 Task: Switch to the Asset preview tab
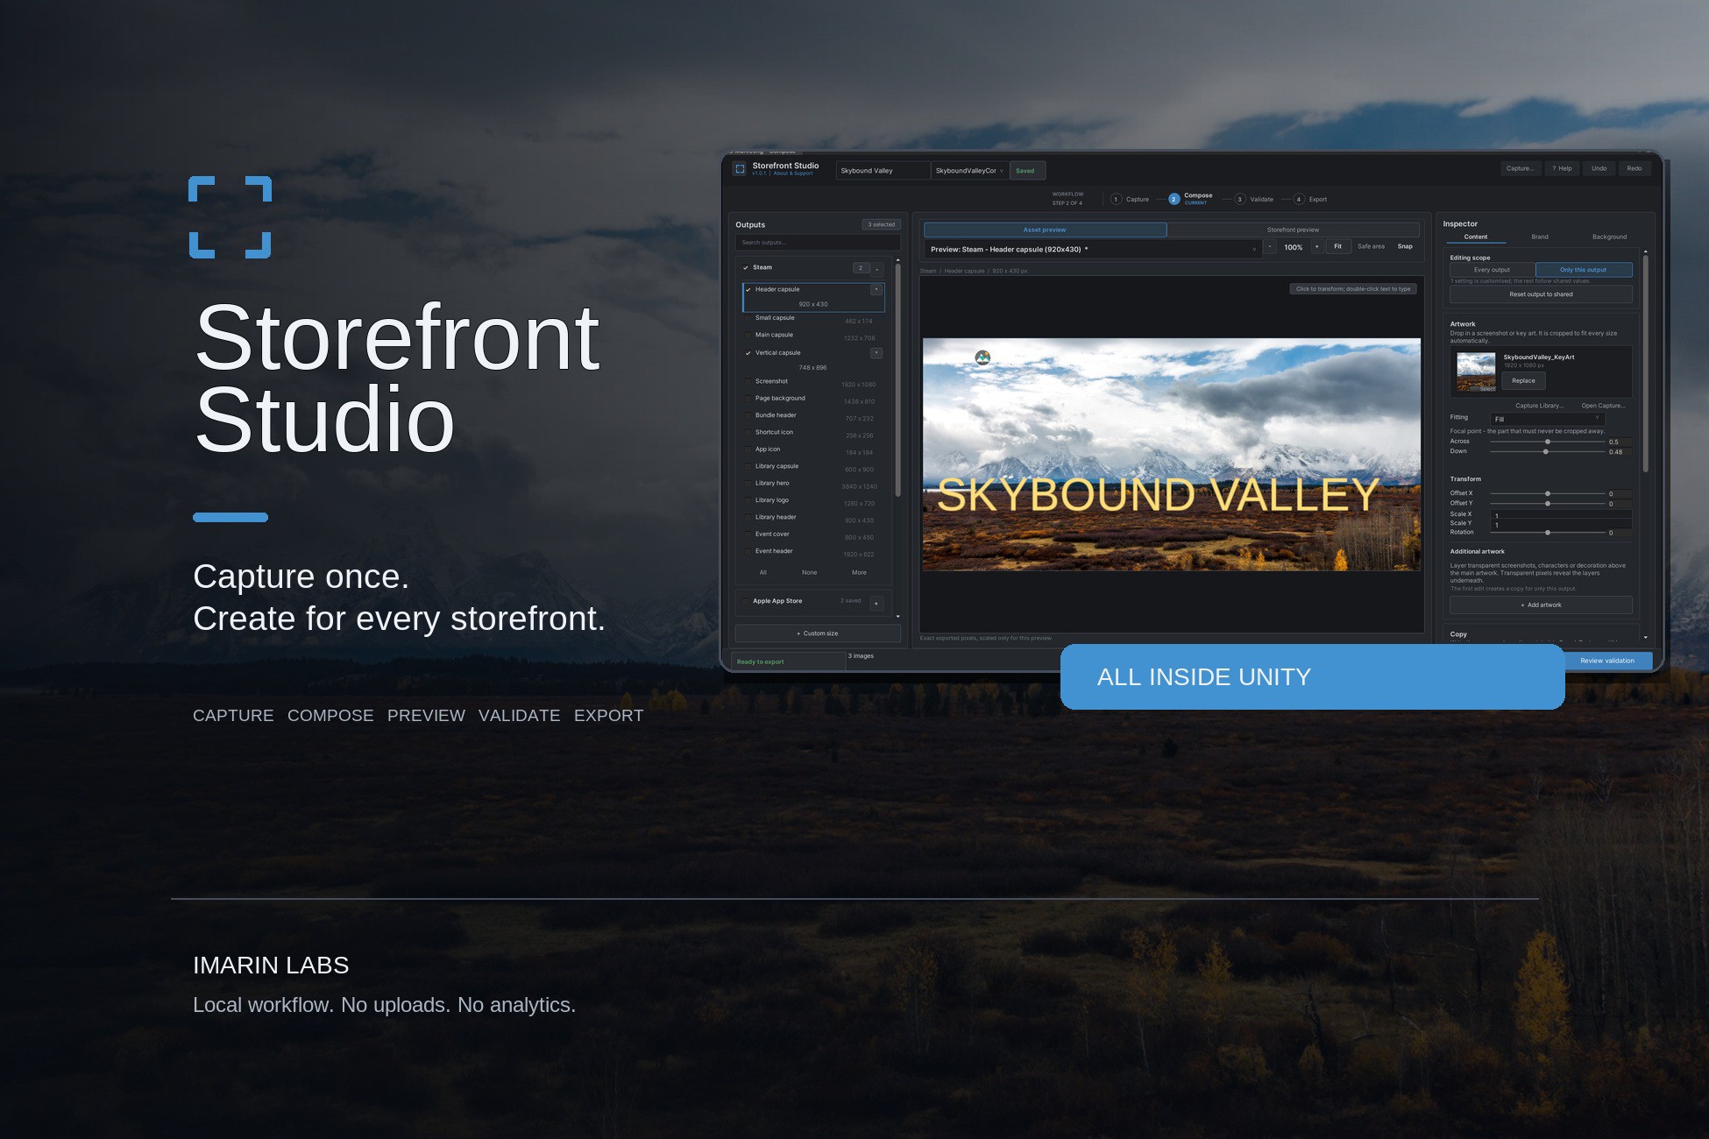point(1045,230)
